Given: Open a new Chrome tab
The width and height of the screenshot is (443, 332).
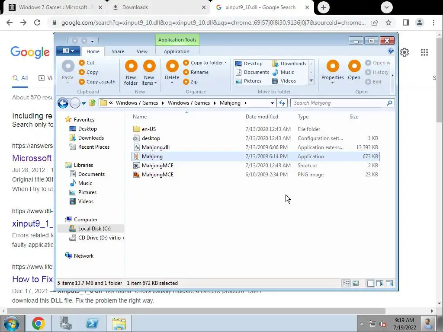Looking at the screenshot, I should [x=324, y=7].
